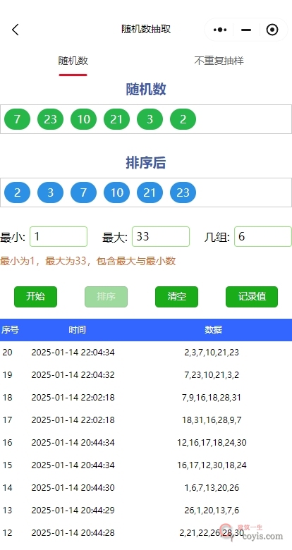The width and height of the screenshot is (292, 550).
Task: Click sequence number 18 in table
Action: tap(7, 398)
